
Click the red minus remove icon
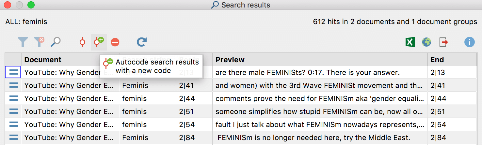(x=115, y=42)
